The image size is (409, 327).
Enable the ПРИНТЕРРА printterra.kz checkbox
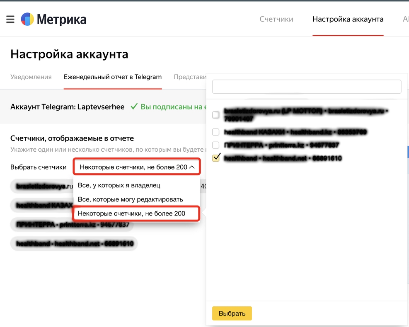pos(216,145)
